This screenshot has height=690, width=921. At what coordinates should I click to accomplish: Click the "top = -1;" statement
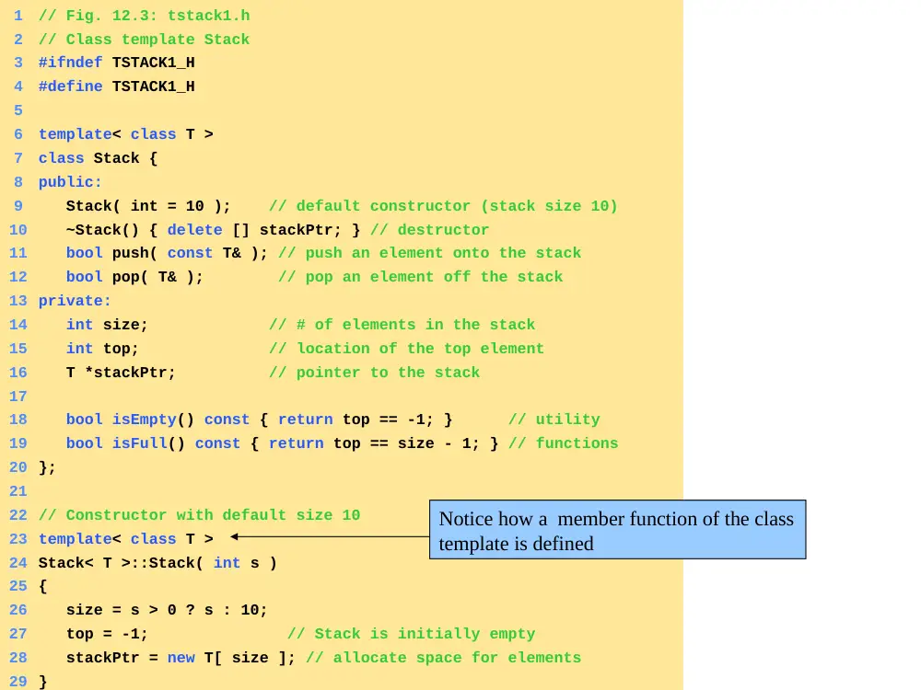pyautogui.click(x=107, y=634)
